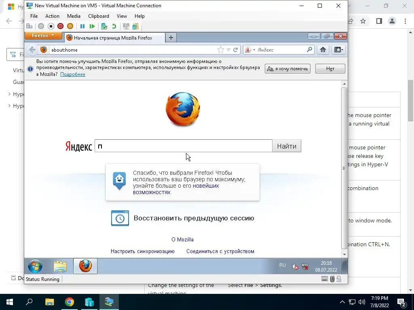
Task: Save the VM state with the orange icon
Action: pyautogui.click(x=70, y=26)
